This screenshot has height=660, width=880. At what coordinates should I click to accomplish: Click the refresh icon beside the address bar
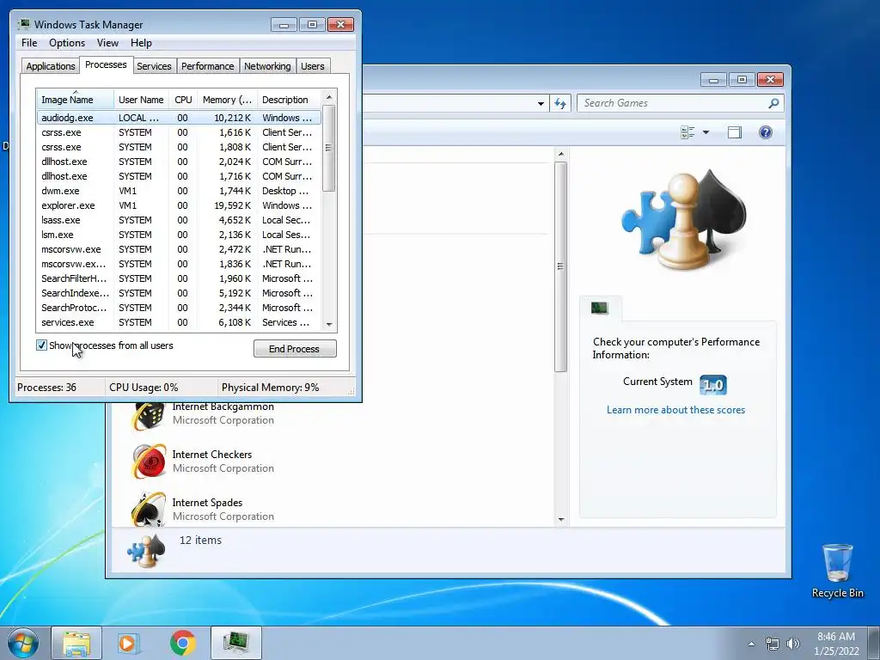click(560, 103)
